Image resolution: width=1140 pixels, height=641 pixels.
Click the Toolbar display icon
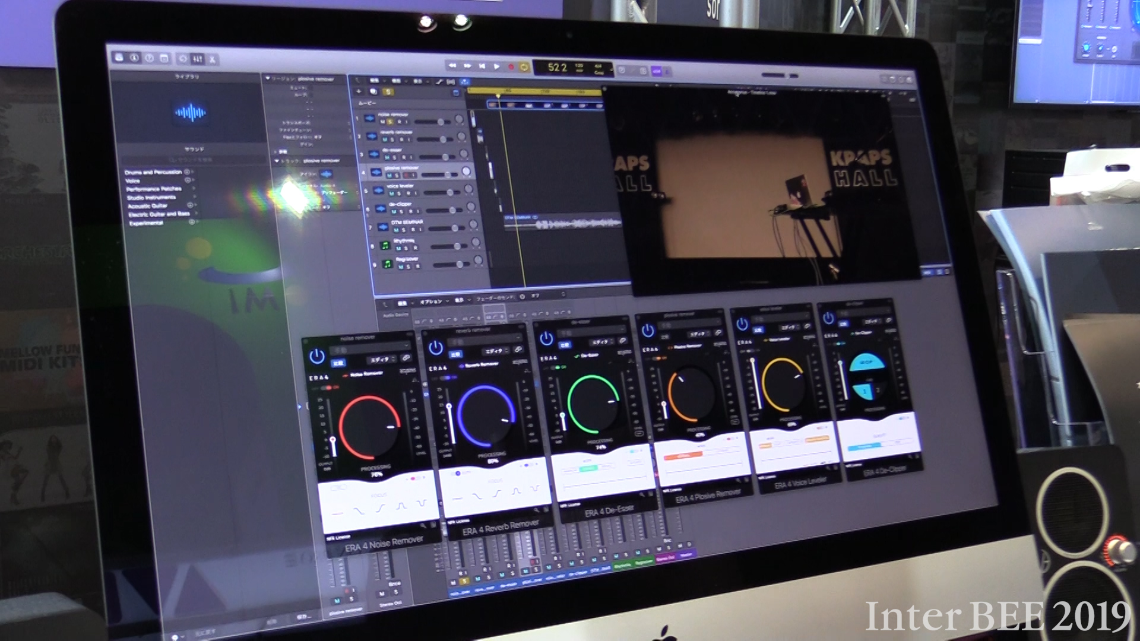164,58
